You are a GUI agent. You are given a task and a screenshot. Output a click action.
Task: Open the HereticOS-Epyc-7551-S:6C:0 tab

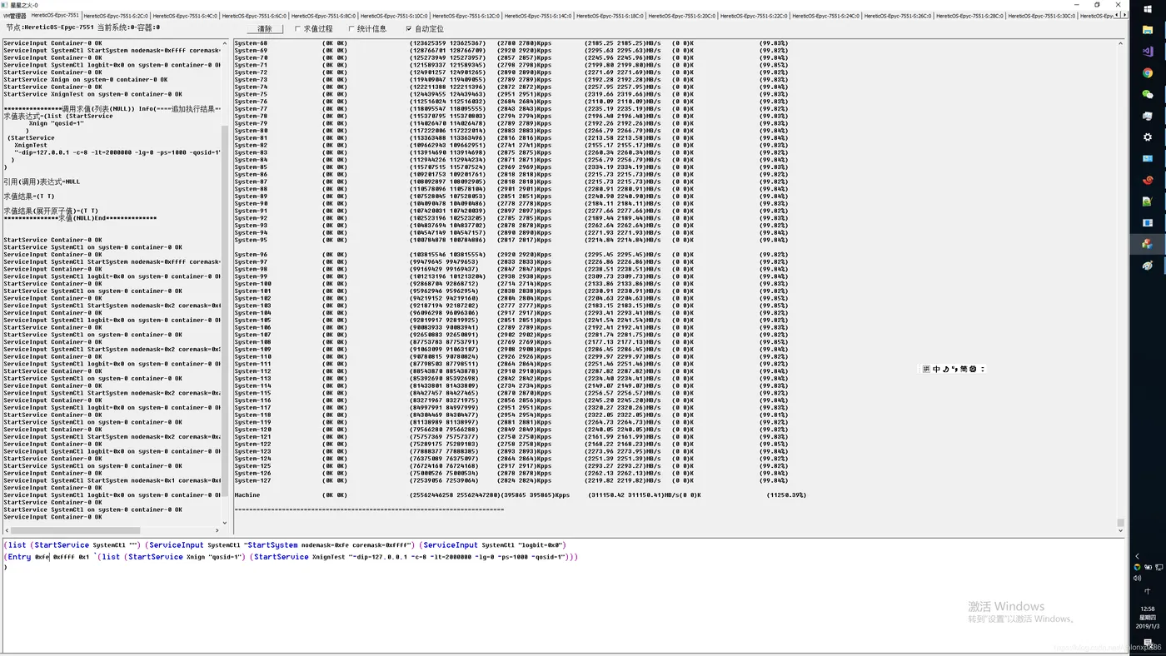point(254,16)
